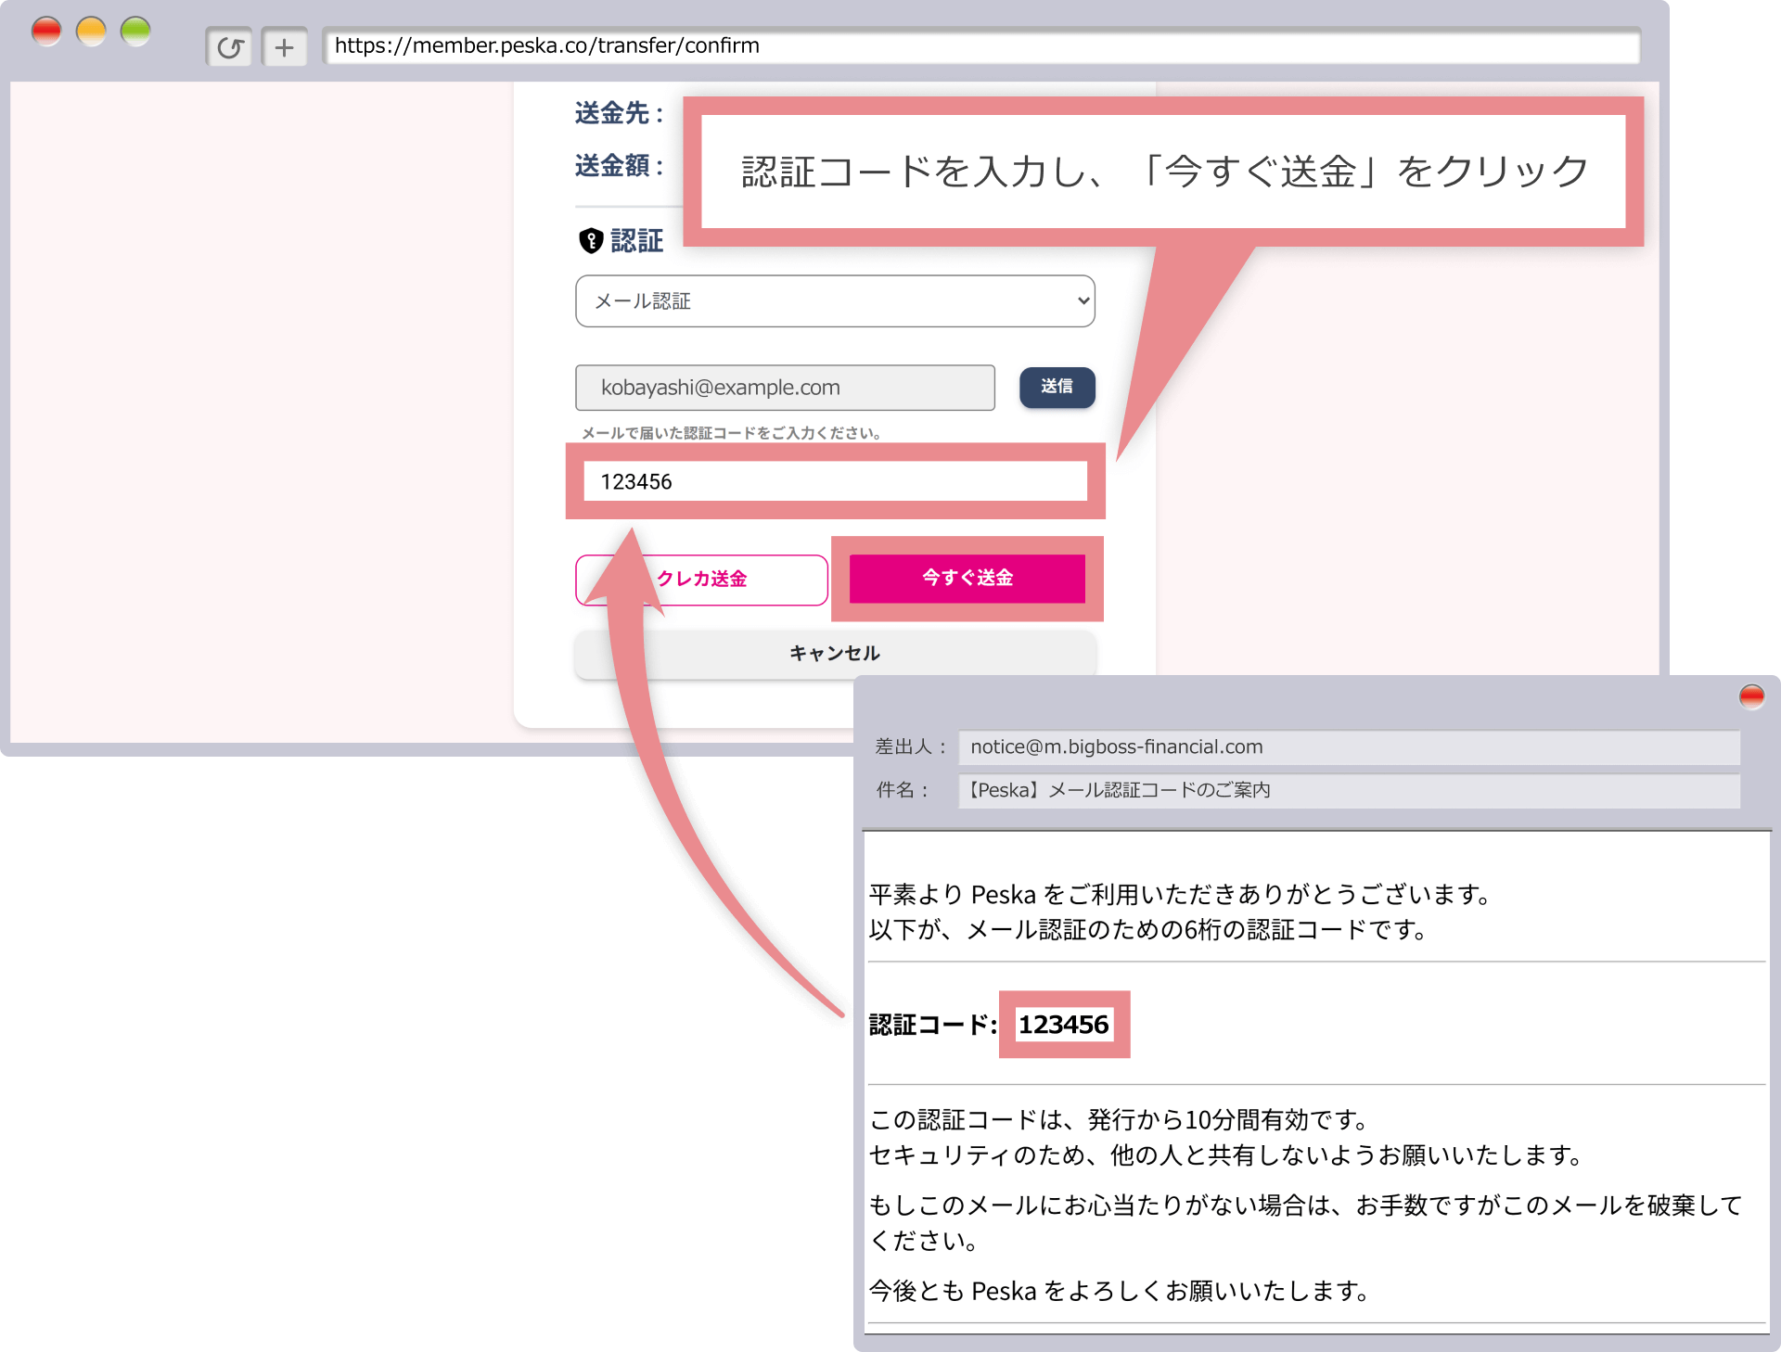Screen dimensions: 1781x1352
Task: Click the browser reload icon
Action: (x=229, y=47)
